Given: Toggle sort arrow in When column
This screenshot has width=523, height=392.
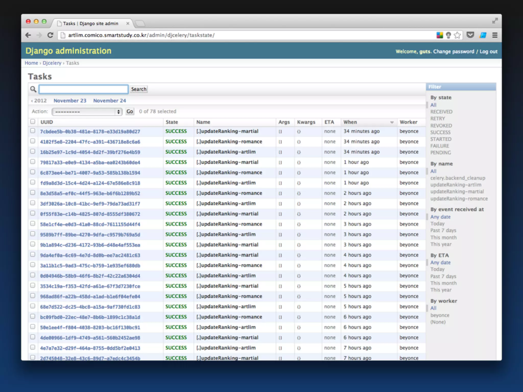Looking at the screenshot, I should (392, 122).
